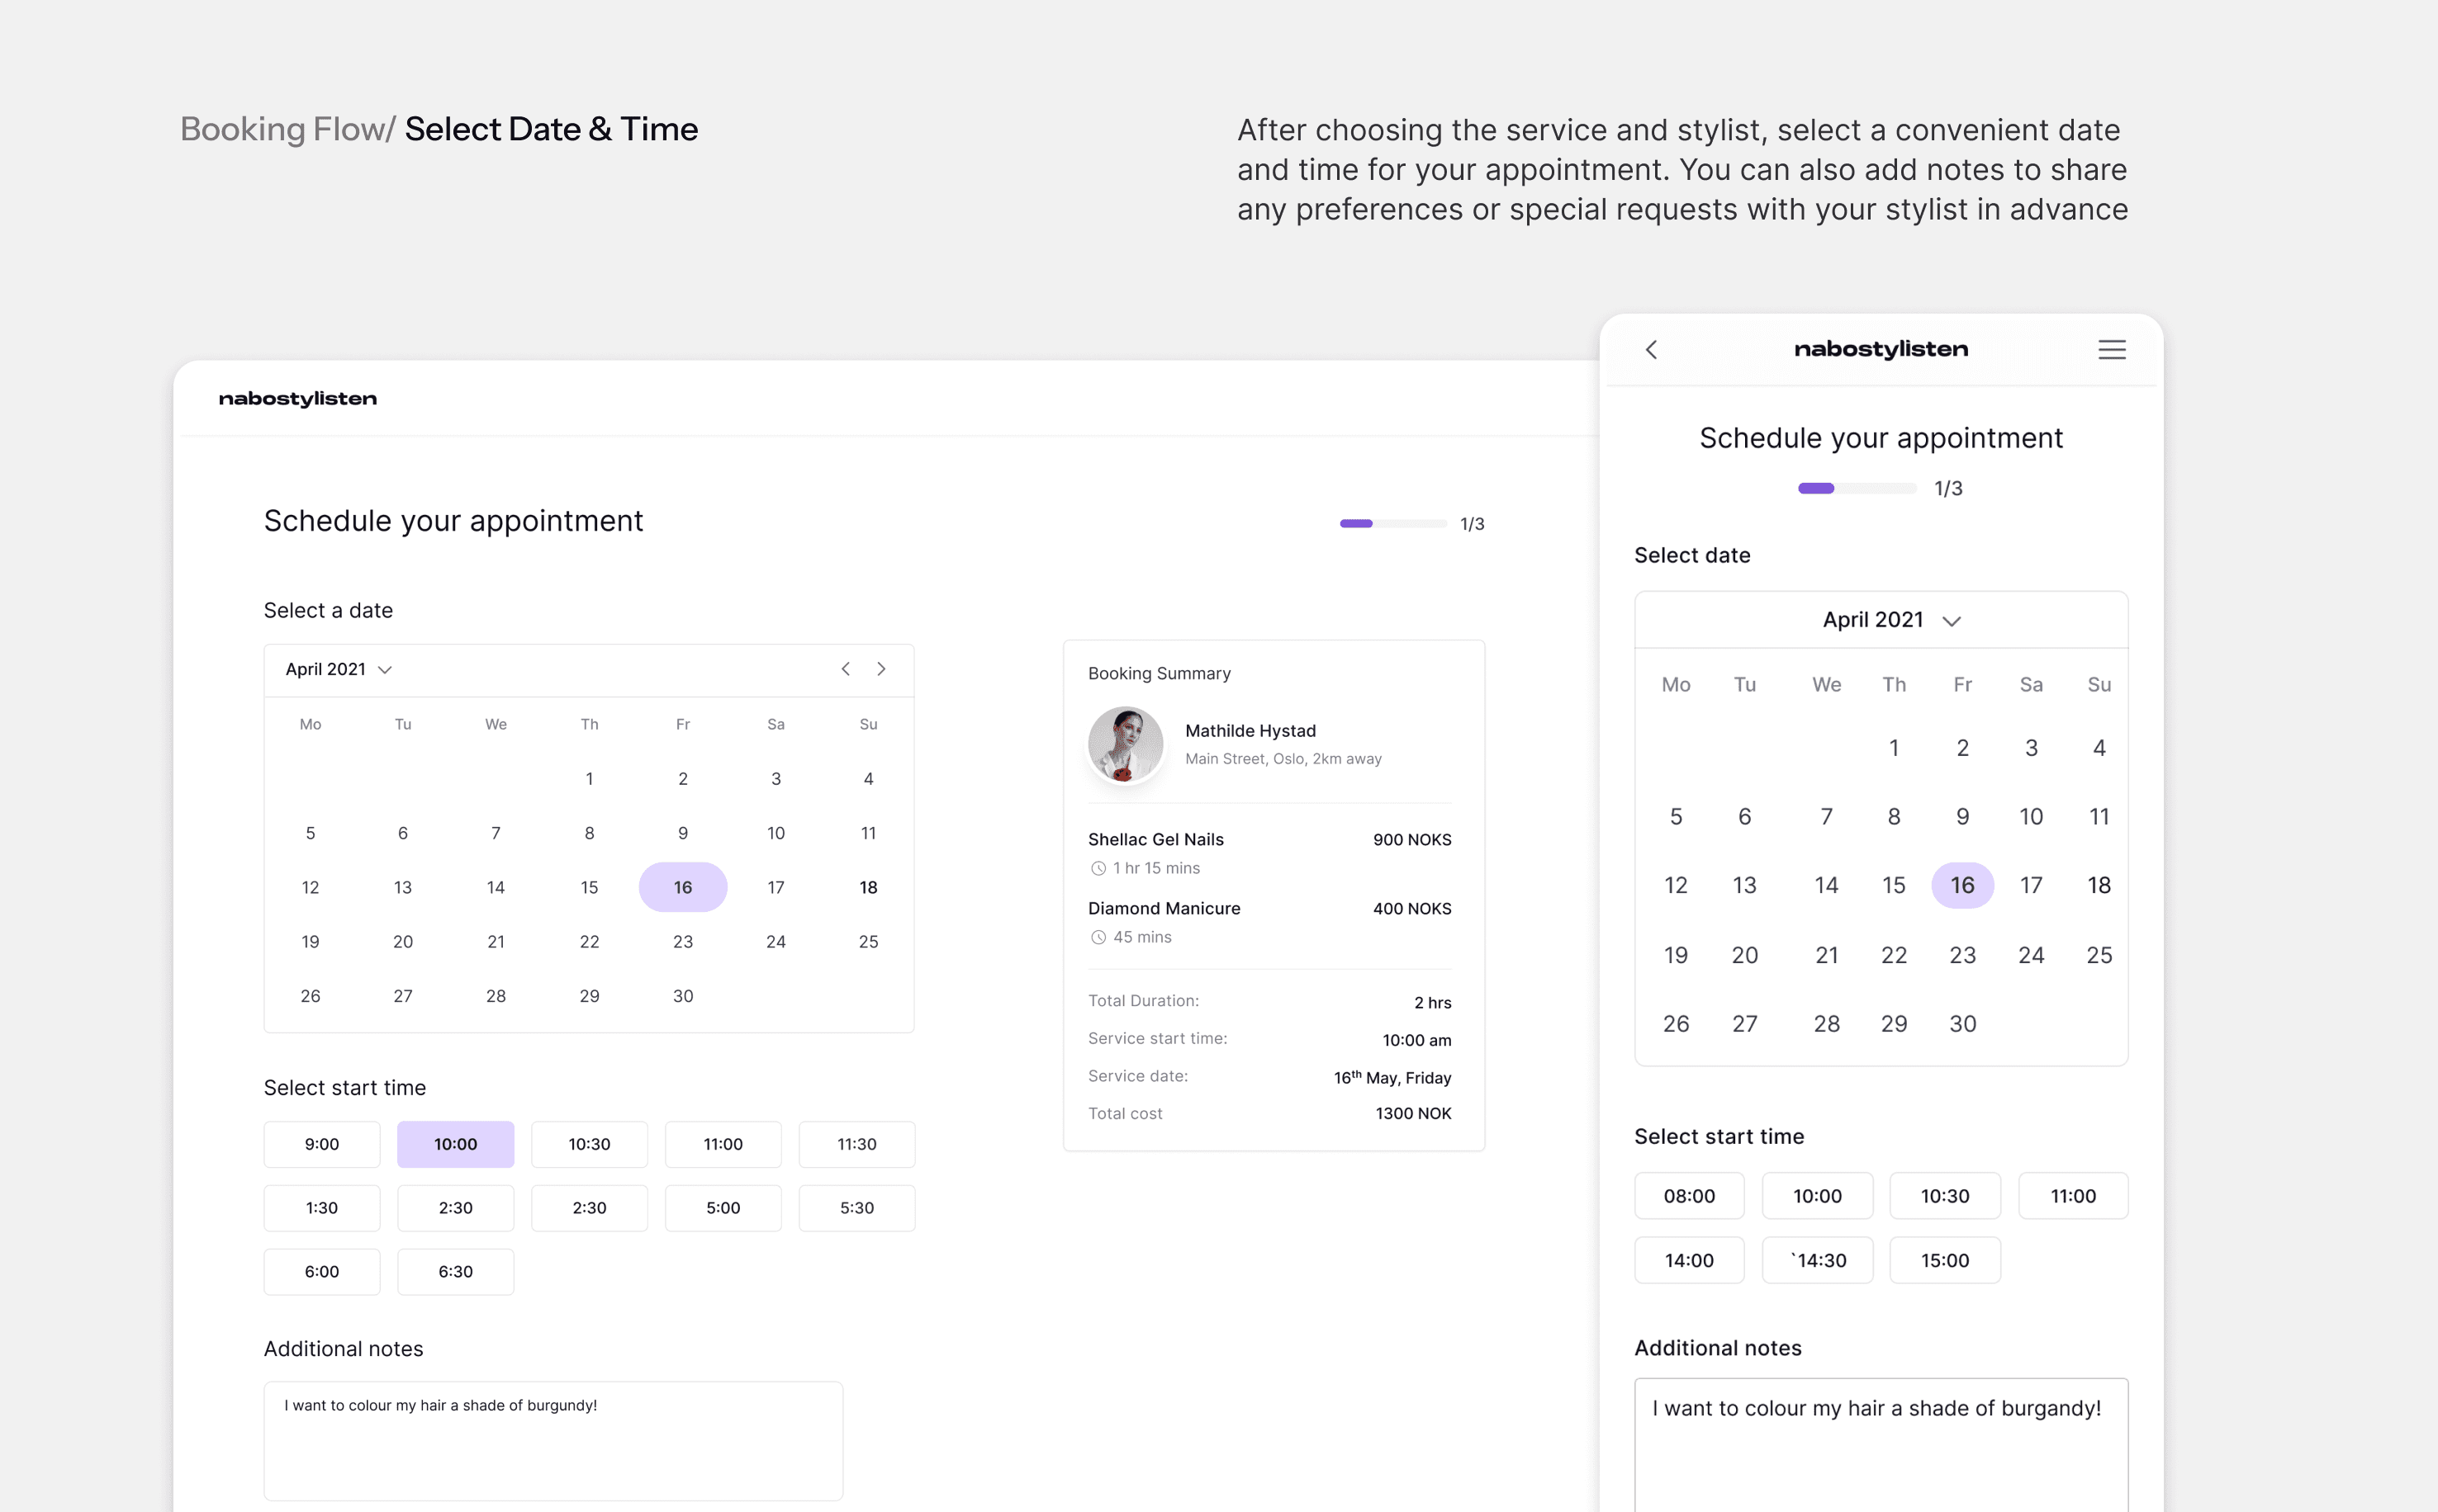The image size is (2438, 1512).
Task: Open the hamburger menu in mobile view
Action: coord(2112,349)
